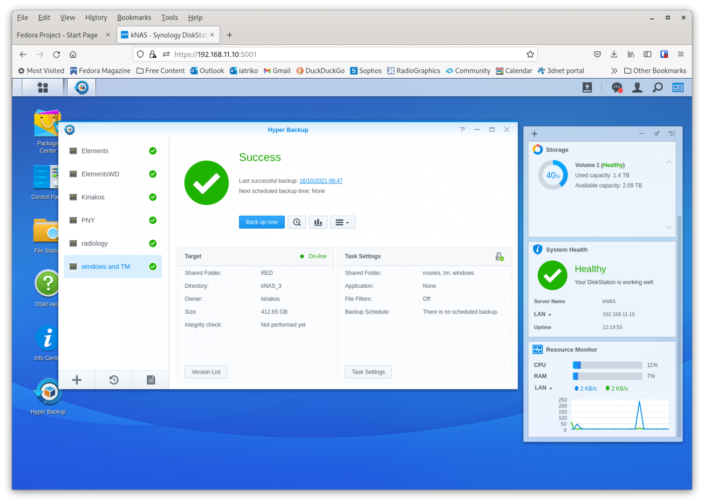
Task: Select the Elements backup task
Action: pyautogui.click(x=113, y=151)
